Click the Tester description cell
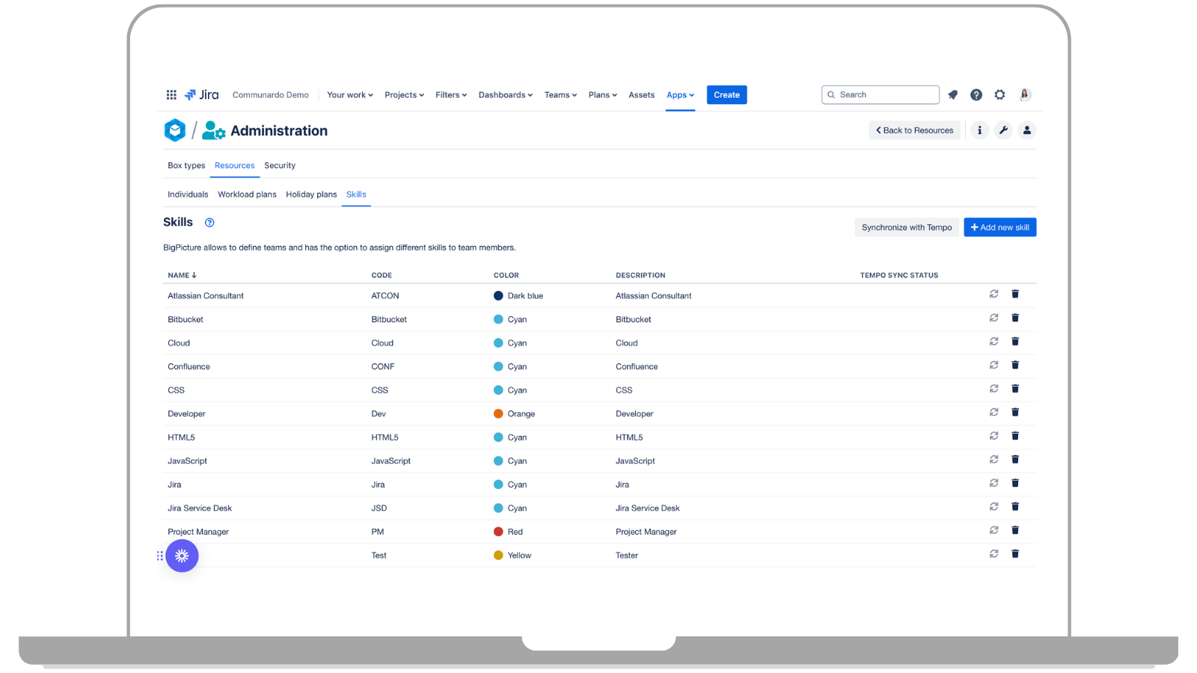This screenshot has height=673, width=1197. click(x=627, y=556)
